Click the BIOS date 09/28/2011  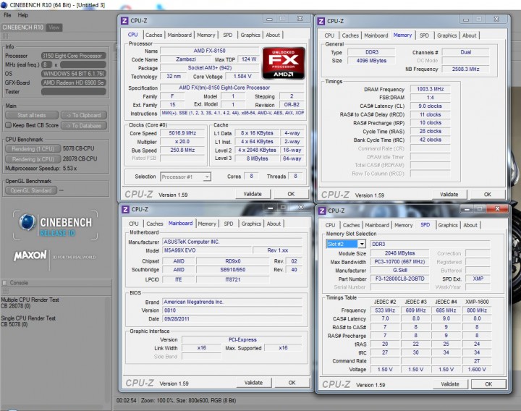coord(232,318)
